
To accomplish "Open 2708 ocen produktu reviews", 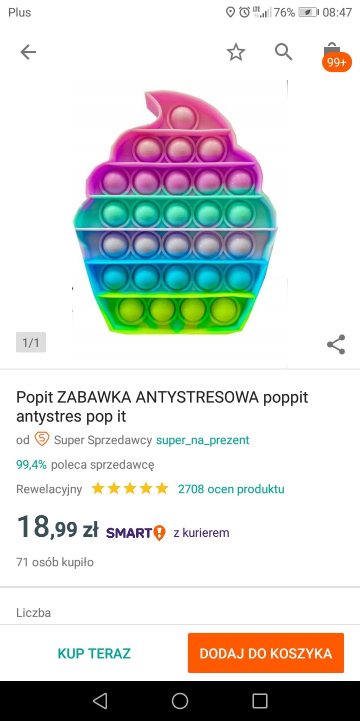I will (231, 489).
